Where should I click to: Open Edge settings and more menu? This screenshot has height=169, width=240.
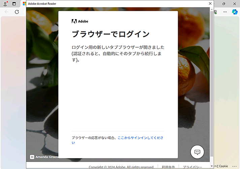coord(225,12)
